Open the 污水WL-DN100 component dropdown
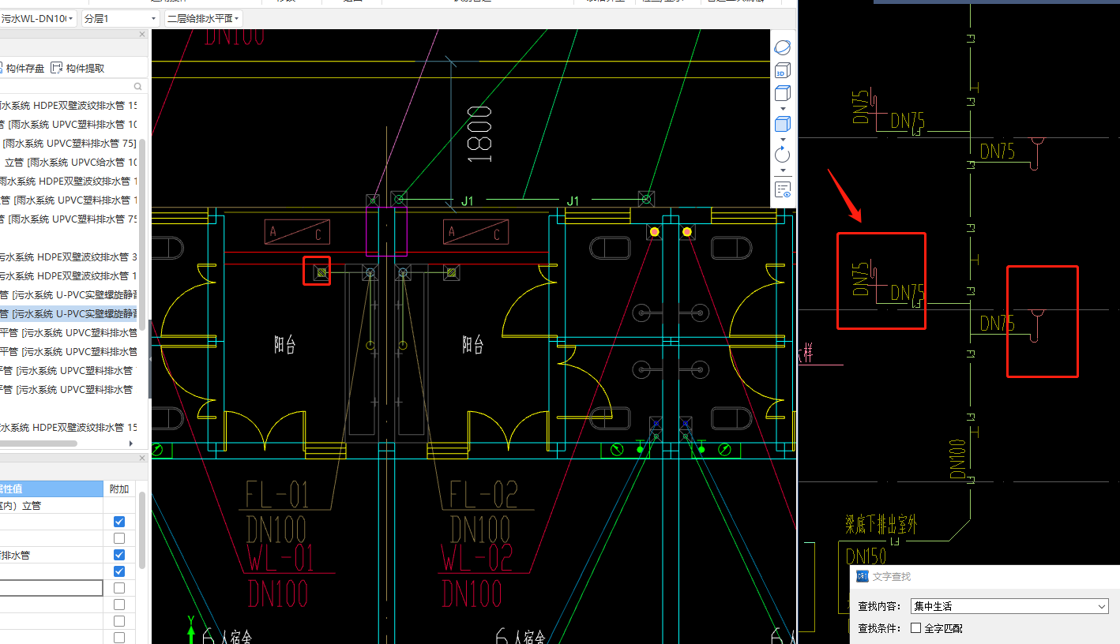 coord(38,18)
